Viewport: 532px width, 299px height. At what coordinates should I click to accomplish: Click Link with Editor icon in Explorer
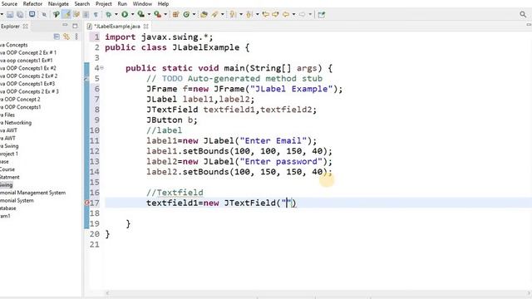click(66, 37)
